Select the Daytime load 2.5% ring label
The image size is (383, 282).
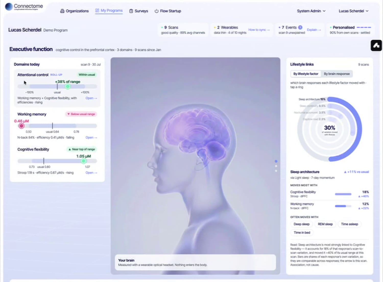click(314, 119)
